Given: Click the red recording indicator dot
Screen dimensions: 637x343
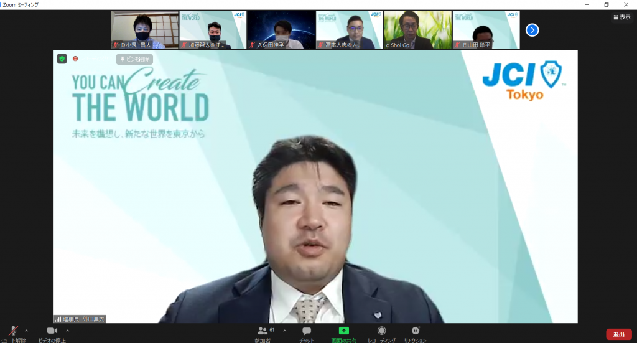Looking at the screenshot, I should click(x=75, y=59).
